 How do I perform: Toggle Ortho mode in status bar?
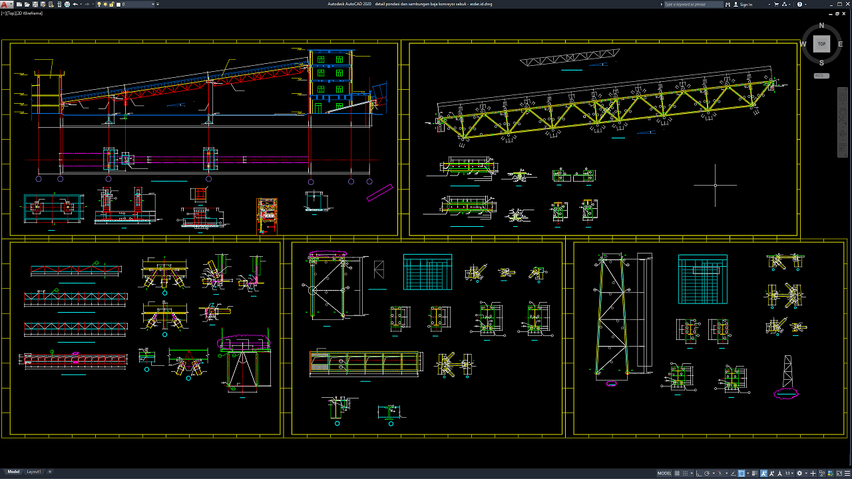pyautogui.click(x=698, y=473)
